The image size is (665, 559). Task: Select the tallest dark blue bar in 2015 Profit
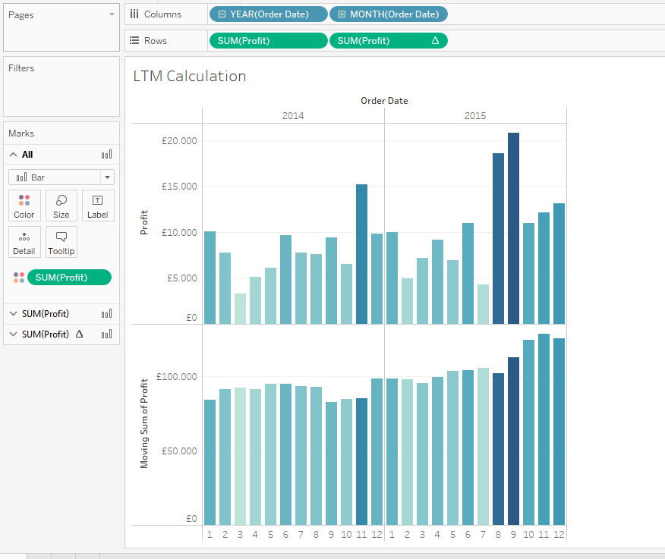[x=514, y=228]
